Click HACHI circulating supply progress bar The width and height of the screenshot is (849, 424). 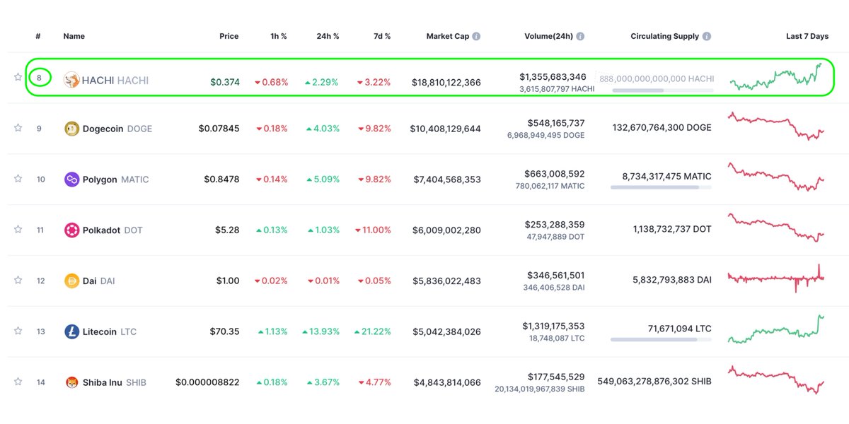click(x=662, y=90)
